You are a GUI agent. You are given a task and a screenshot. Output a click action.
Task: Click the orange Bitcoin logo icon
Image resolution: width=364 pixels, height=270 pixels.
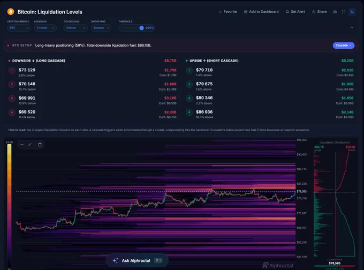click(11, 12)
